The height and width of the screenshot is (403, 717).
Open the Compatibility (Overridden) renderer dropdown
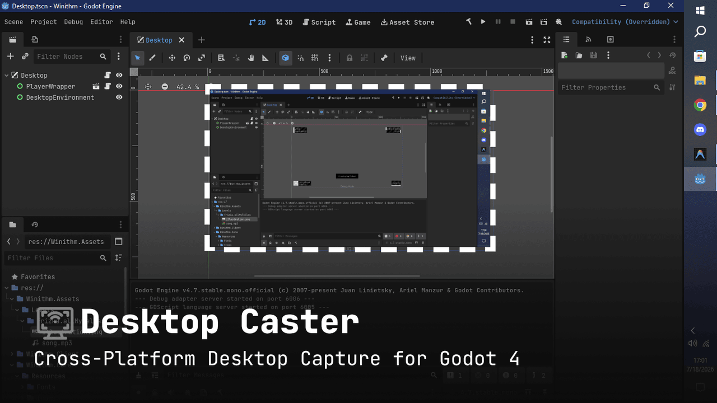625,22
